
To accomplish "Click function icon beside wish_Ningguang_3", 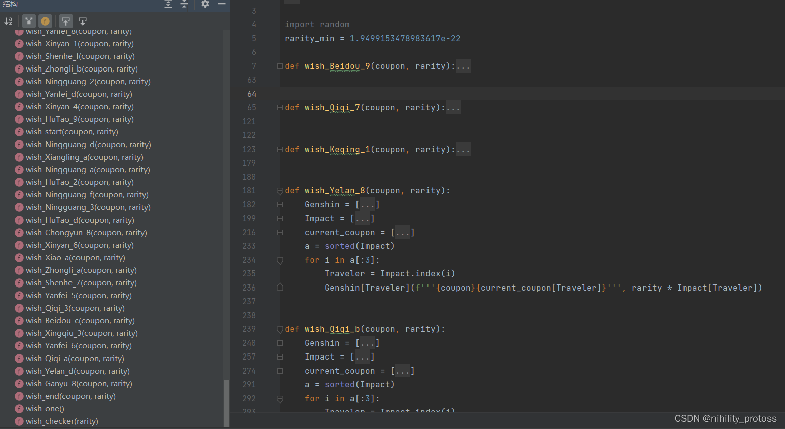I will pyautogui.click(x=19, y=207).
